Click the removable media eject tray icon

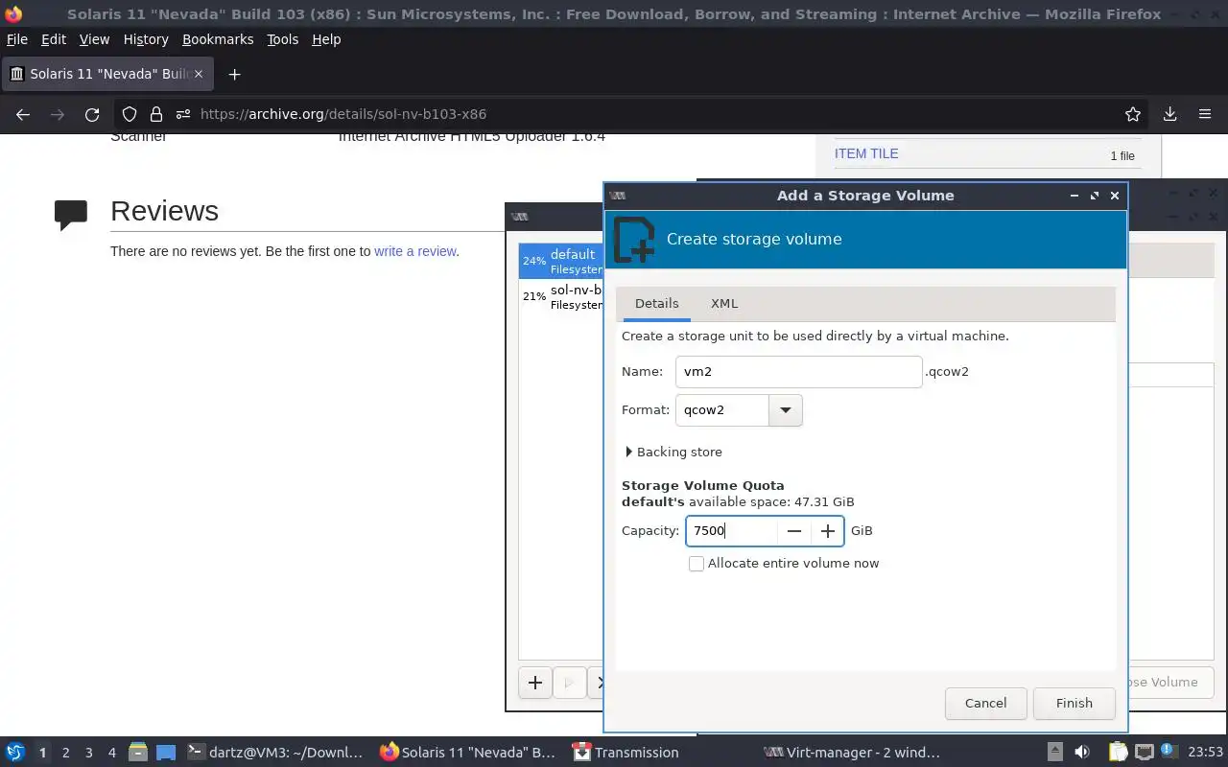pos(1054,753)
